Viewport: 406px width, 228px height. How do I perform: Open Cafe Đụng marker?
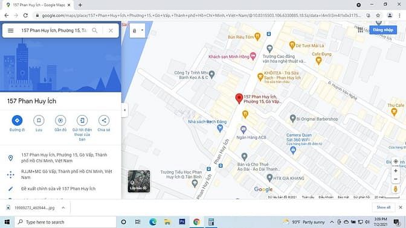319,61
